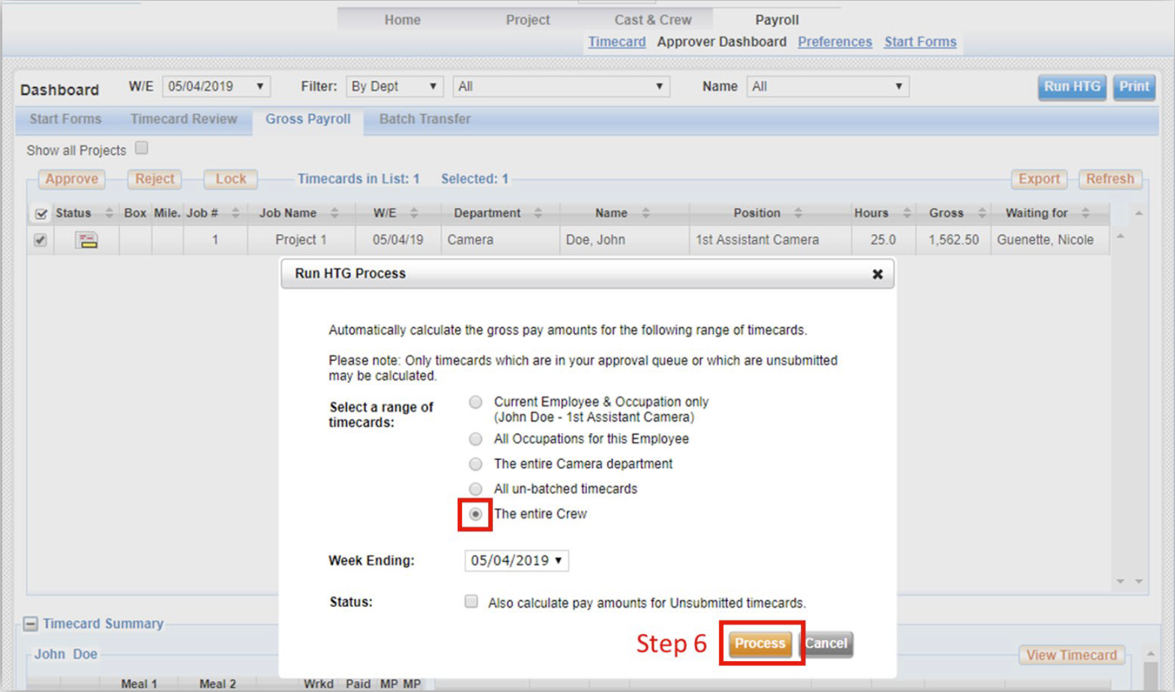Image resolution: width=1175 pixels, height=692 pixels.
Task: Open the Cast & Crew tab
Action: click(x=653, y=20)
